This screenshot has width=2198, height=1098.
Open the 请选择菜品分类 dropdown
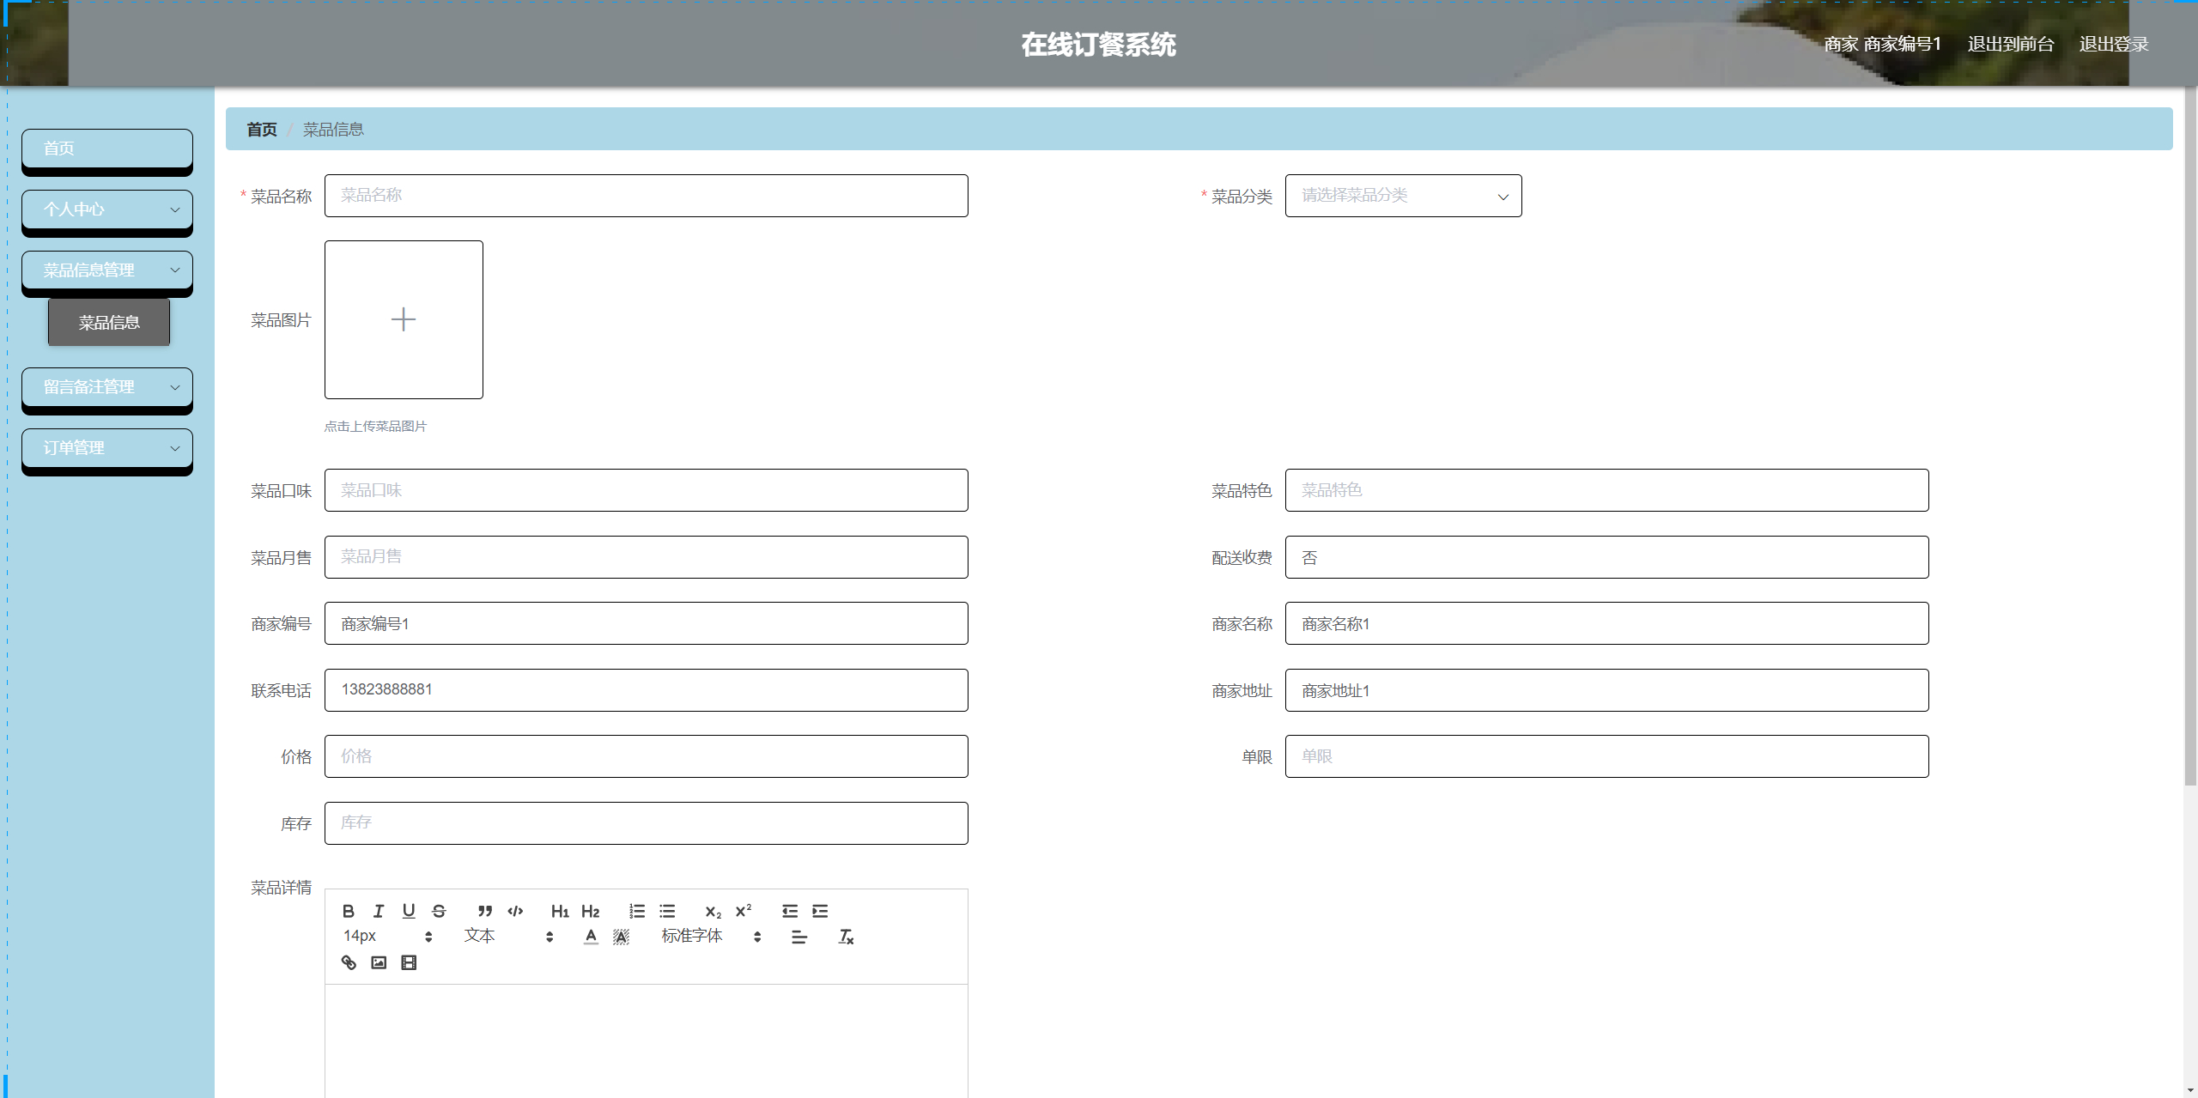pyautogui.click(x=1403, y=196)
